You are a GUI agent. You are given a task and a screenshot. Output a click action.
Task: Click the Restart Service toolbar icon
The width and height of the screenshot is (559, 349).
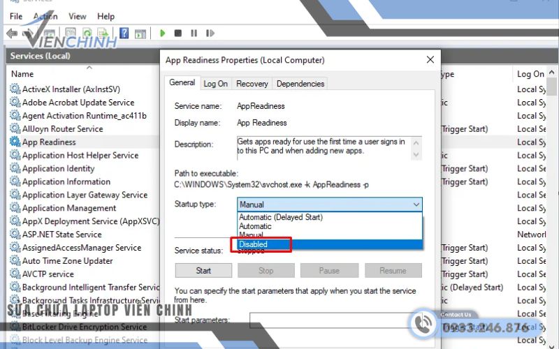pos(210,33)
